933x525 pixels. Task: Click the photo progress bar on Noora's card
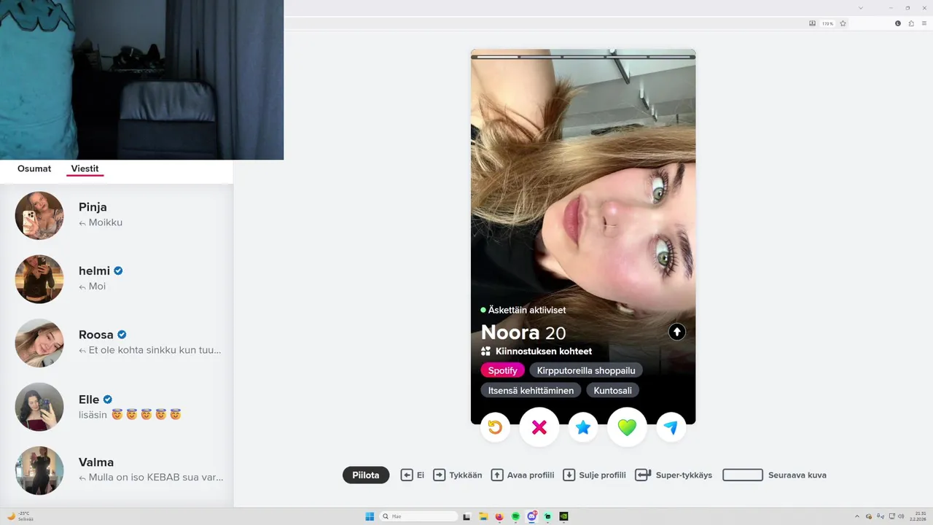click(583, 56)
